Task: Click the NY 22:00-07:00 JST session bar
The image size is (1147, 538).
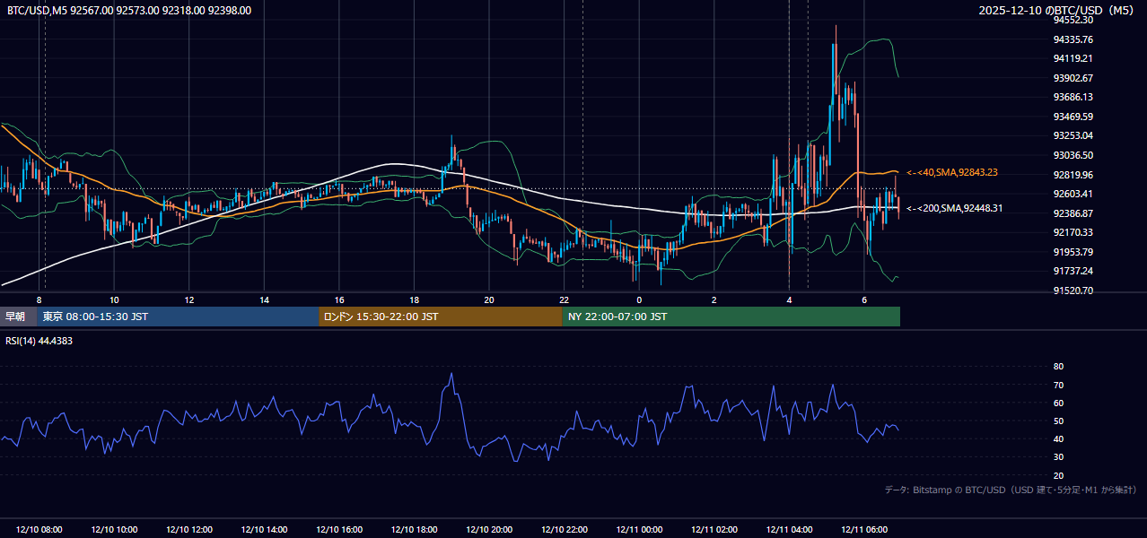Action: (731, 317)
